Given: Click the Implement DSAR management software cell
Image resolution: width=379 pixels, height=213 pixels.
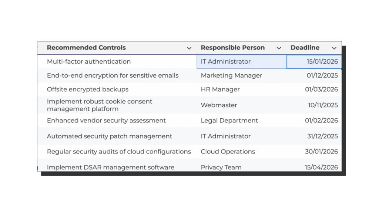Looking at the screenshot, I should (x=110, y=167).
